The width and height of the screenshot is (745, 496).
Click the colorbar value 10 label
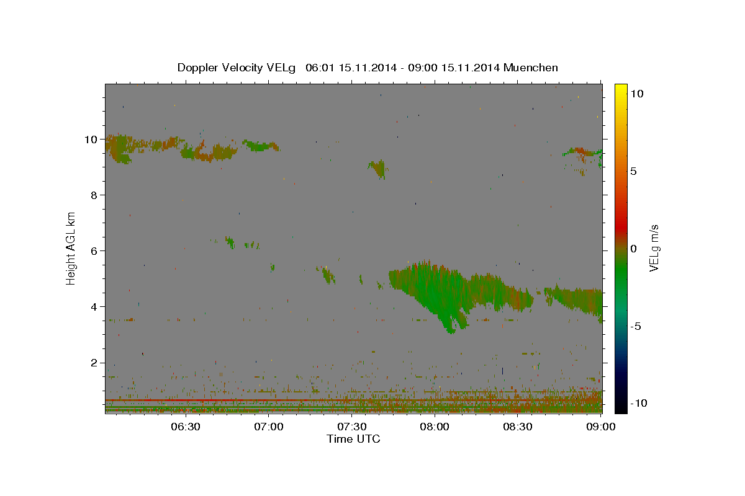click(636, 94)
